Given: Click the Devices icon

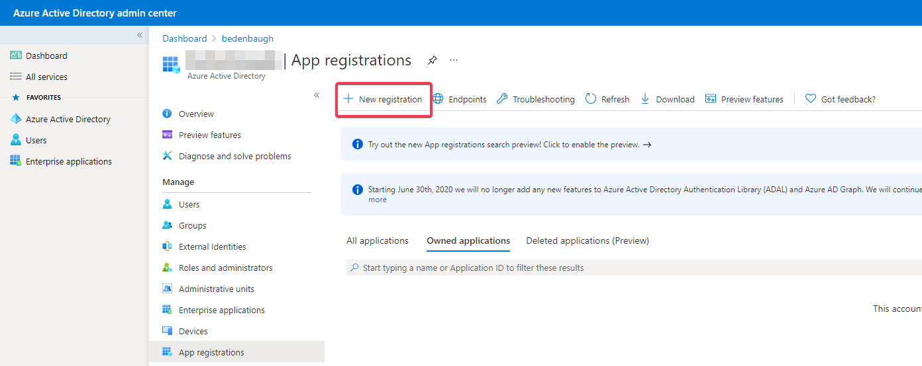Looking at the screenshot, I should coord(167,331).
